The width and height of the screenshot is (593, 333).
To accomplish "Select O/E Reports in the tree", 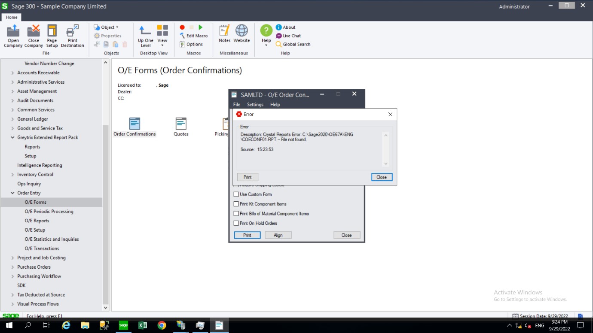I will (x=37, y=221).
